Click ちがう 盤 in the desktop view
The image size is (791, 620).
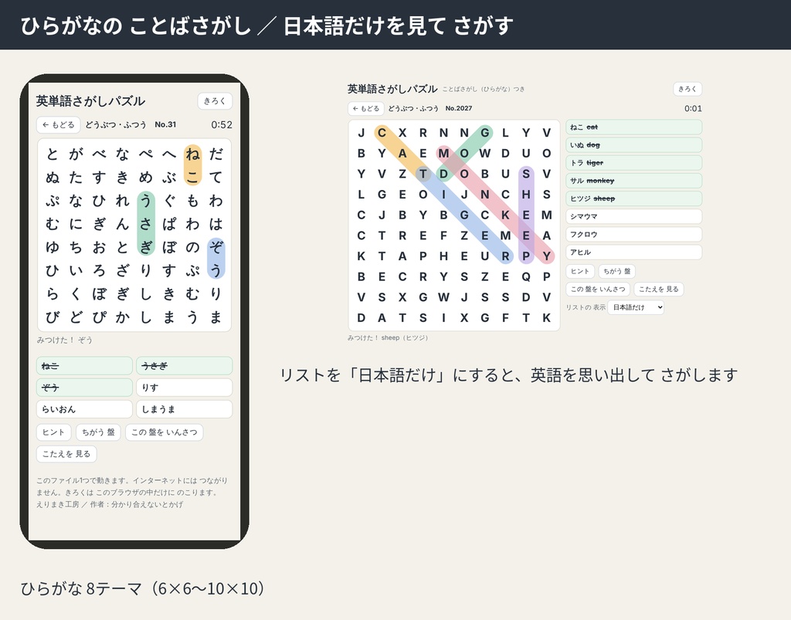[x=617, y=271]
